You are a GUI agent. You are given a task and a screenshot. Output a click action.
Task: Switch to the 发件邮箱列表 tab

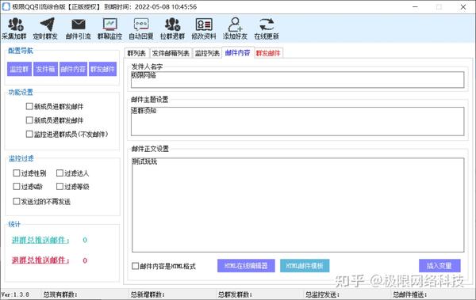[171, 53]
